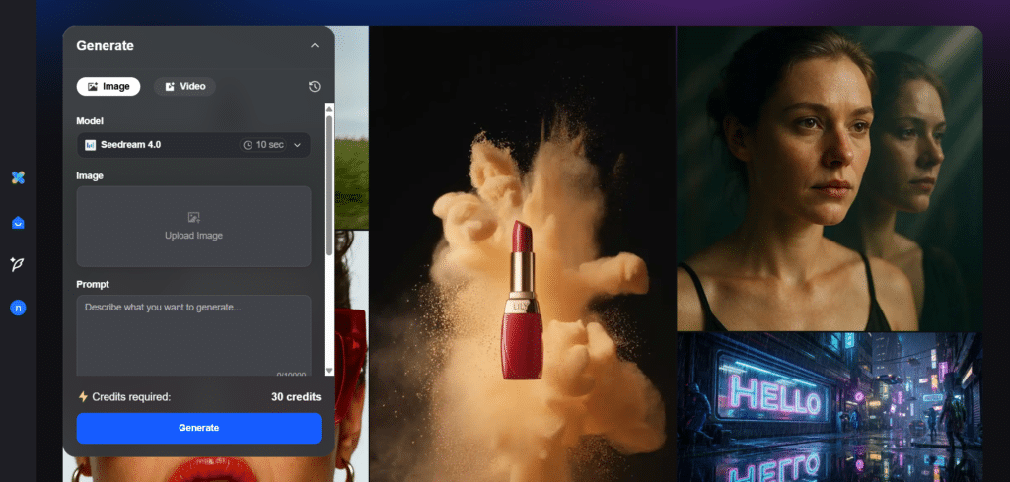Screen dimensions: 1010x482
Task: Click the colorful app logo in left sidebar
Action: (18, 177)
